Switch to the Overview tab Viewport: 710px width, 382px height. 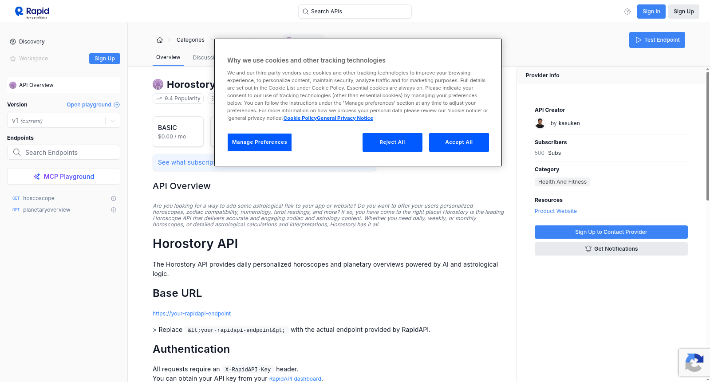168,57
